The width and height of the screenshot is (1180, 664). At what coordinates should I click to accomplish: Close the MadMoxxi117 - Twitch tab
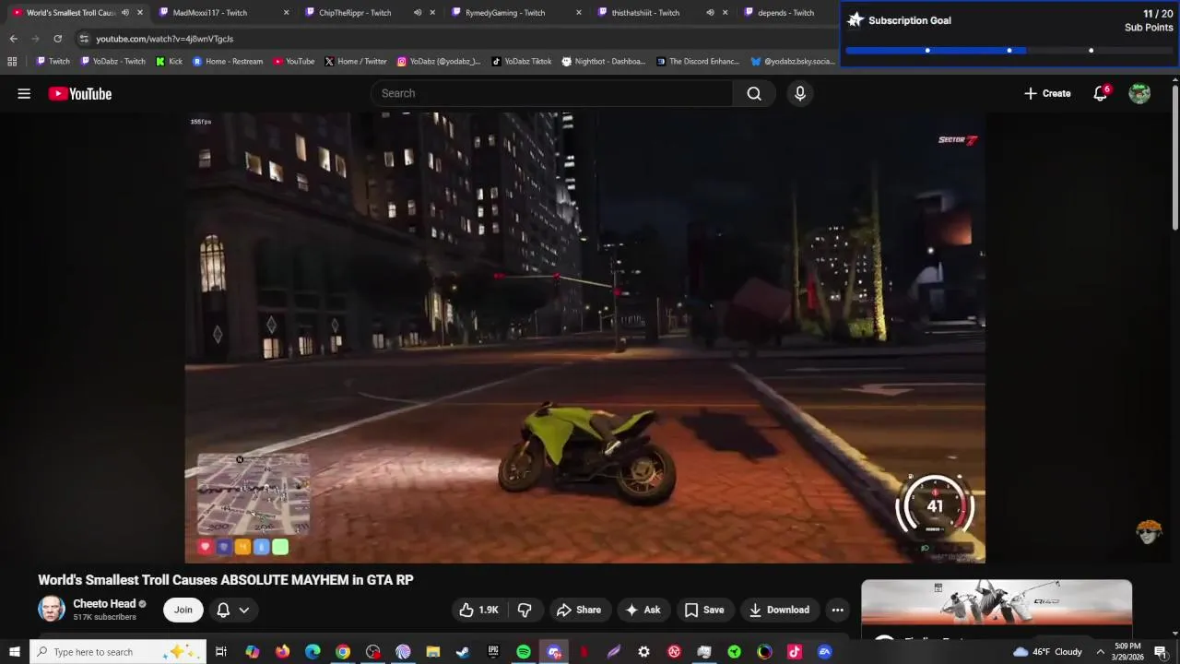pos(286,13)
